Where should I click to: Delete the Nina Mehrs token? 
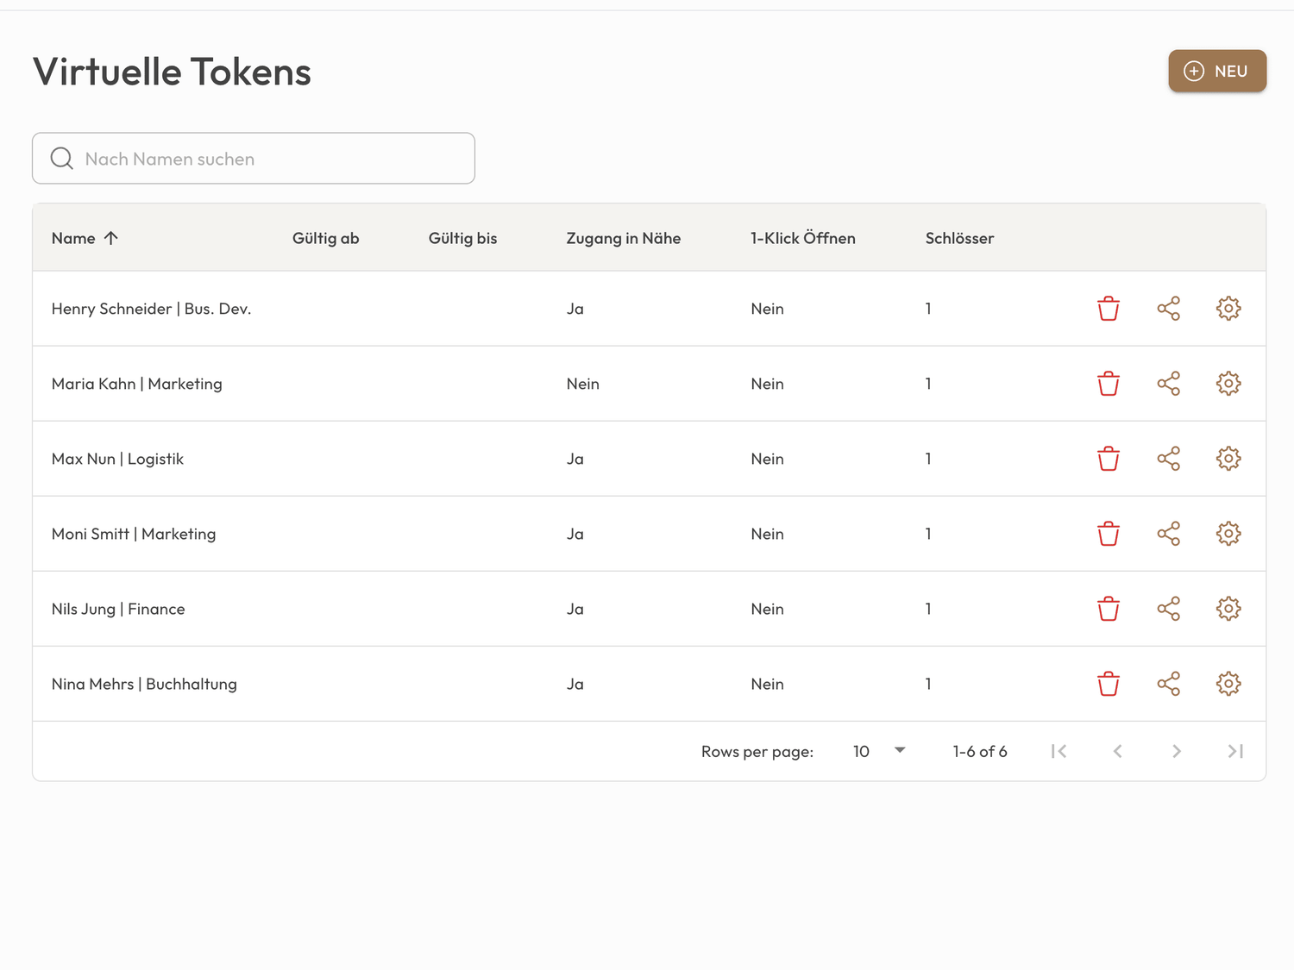pyautogui.click(x=1109, y=684)
